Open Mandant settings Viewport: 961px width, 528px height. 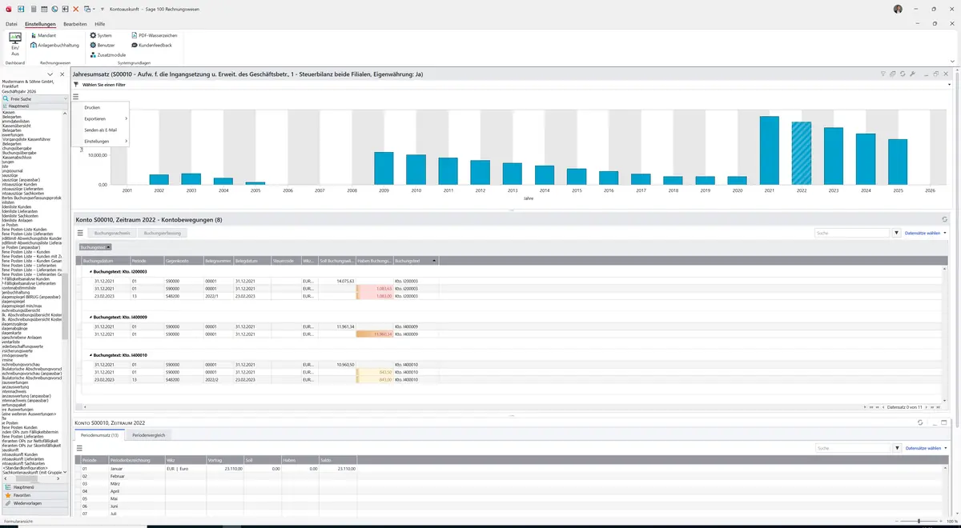(43, 35)
